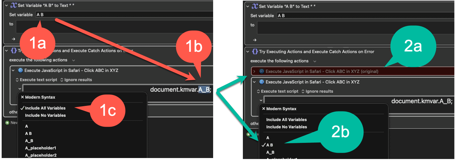
Task: Open 'Execute text script' popup in right panel
Action: pyautogui.click(x=278, y=91)
